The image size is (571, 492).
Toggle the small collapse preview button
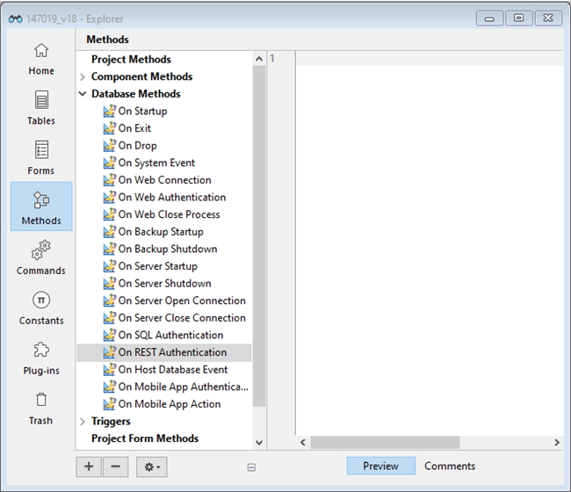tap(252, 467)
